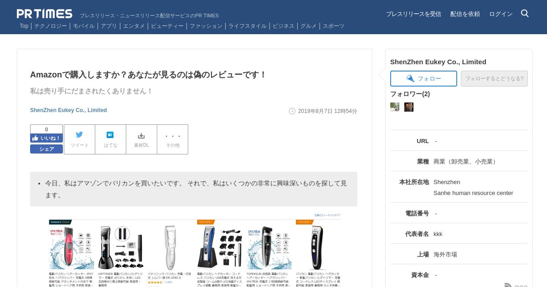Click the Amazon hair clipper screenshot image
547x287 pixels.
click(x=195, y=250)
